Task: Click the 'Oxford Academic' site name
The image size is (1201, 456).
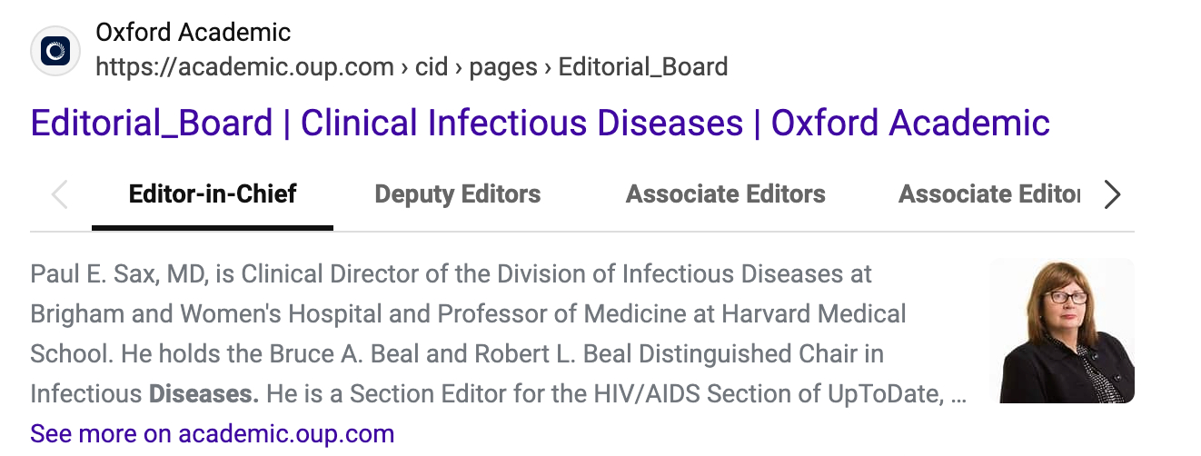Action: point(193,33)
